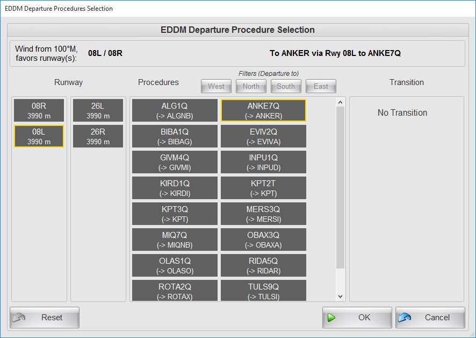Image resolution: width=476 pixels, height=338 pixels.
Task: Click the procedures list scrollbar thumb
Action: 340,187
